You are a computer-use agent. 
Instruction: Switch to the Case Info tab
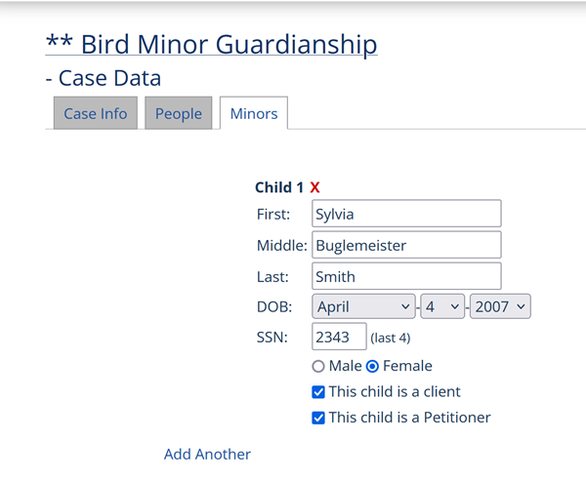coord(95,113)
